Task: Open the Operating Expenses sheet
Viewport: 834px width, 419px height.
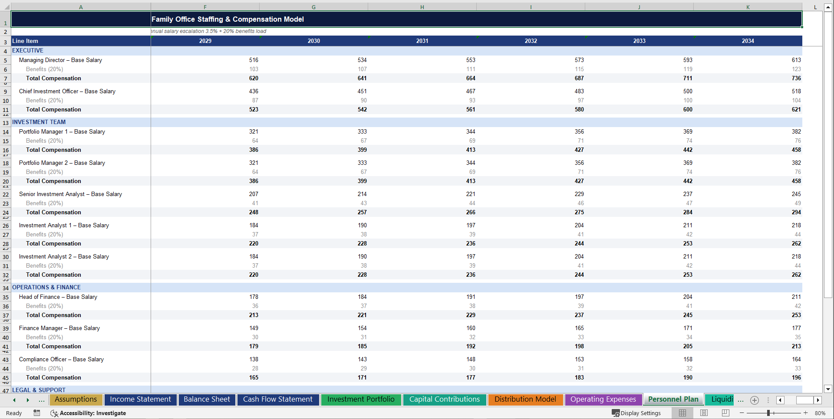Action: tap(603, 399)
